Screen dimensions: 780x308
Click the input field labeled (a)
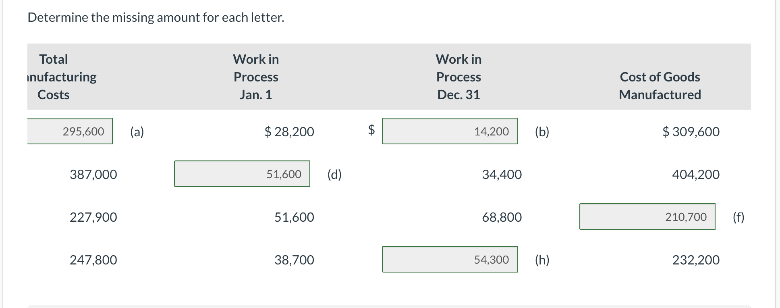pos(68,131)
